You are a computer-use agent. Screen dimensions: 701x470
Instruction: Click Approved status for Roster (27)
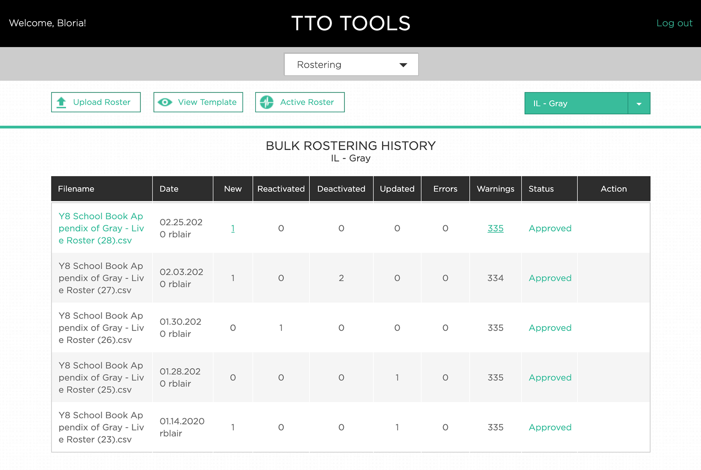(x=550, y=278)
